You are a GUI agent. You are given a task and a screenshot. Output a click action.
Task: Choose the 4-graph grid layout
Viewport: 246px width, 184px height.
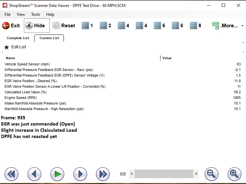point(142,26)
